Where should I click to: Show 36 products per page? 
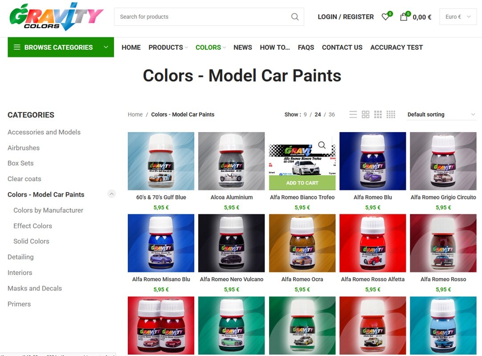pyautogui.click(x=332, y=114)
